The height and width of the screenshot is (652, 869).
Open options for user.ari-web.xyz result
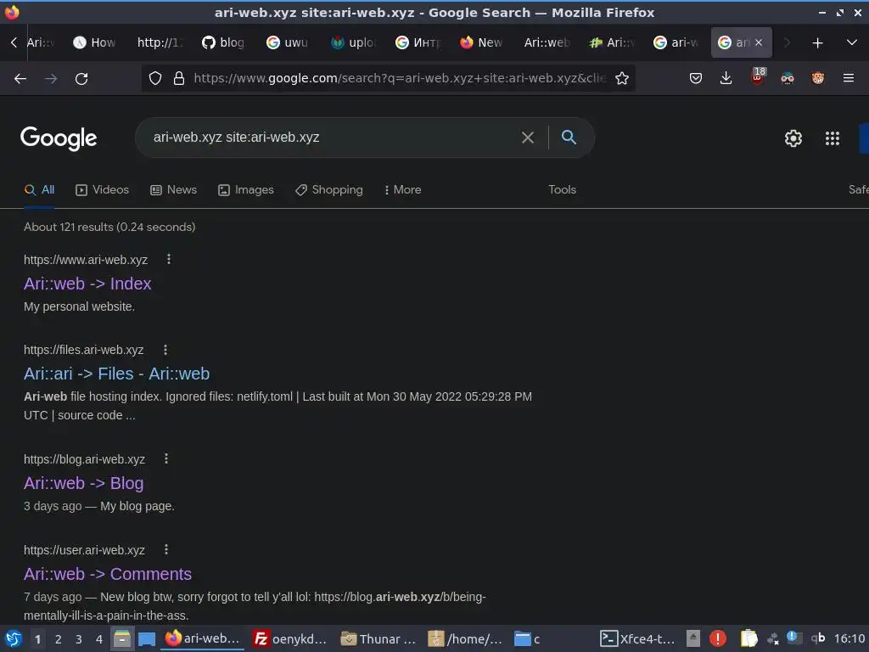click(x=166, y=549)
